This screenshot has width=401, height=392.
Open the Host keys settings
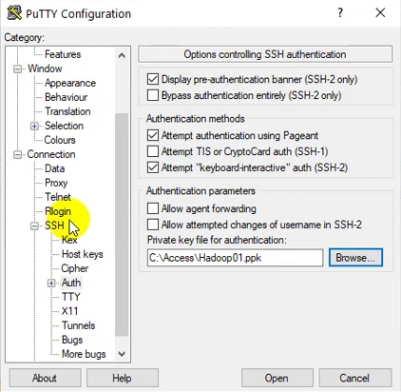[83, 254]
